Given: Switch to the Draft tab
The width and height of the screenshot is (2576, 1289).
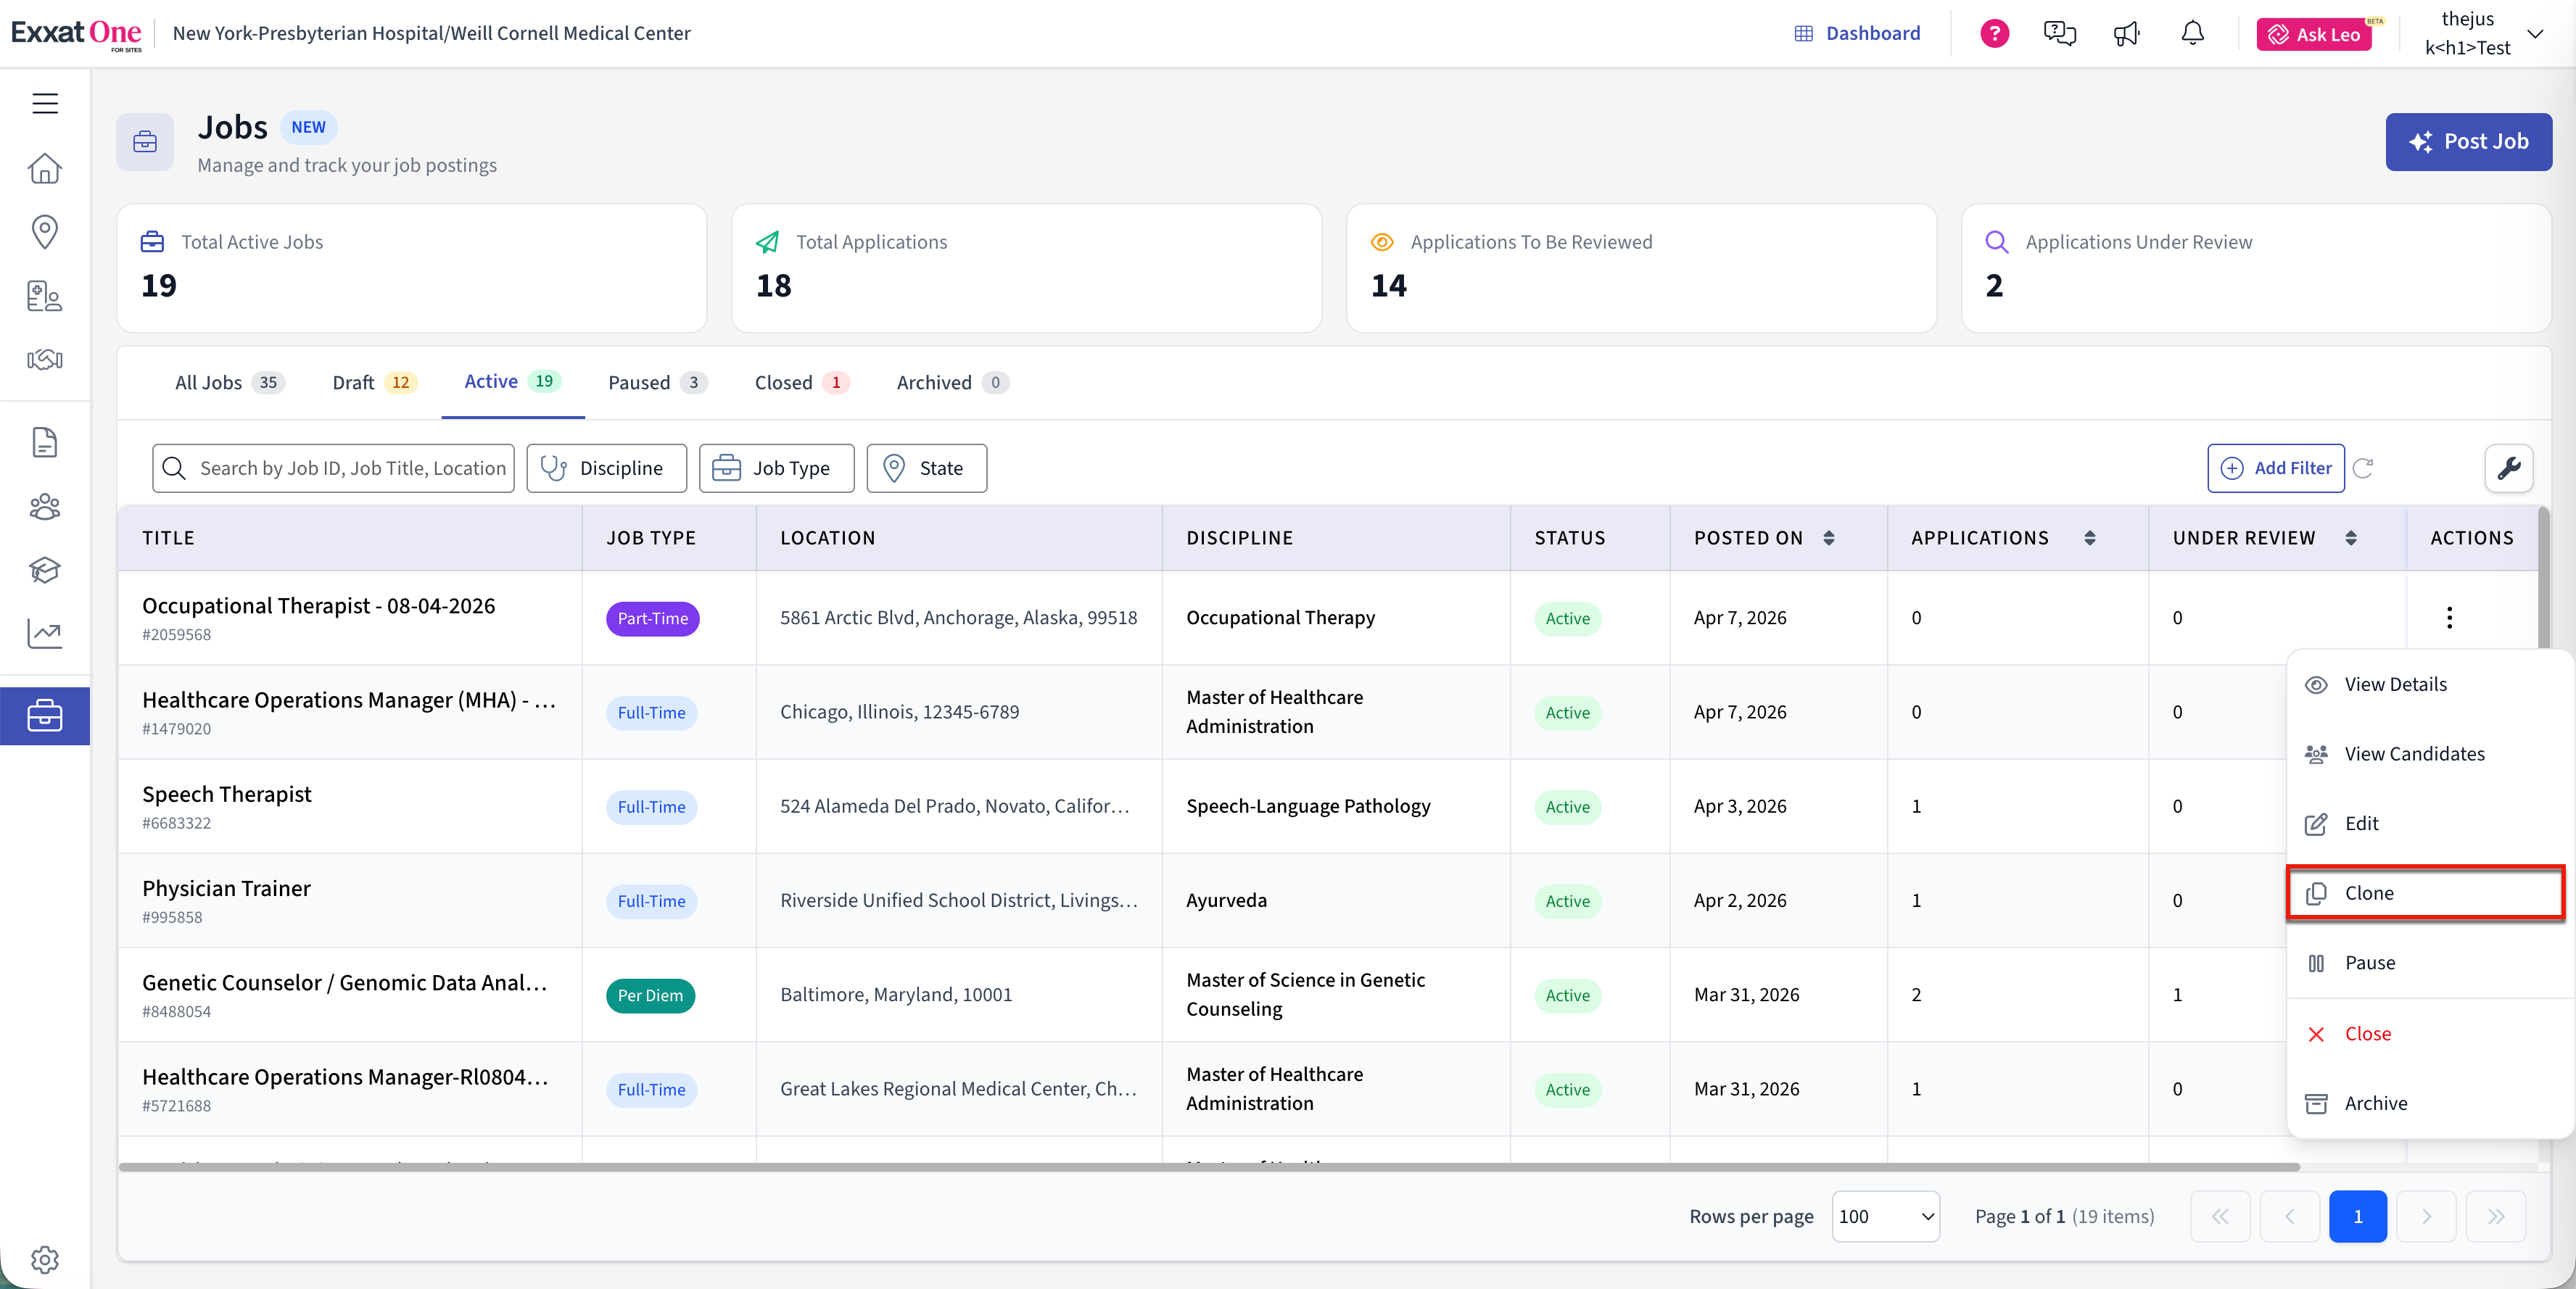Looking at the screenshot, I should (x=373, y=382).
